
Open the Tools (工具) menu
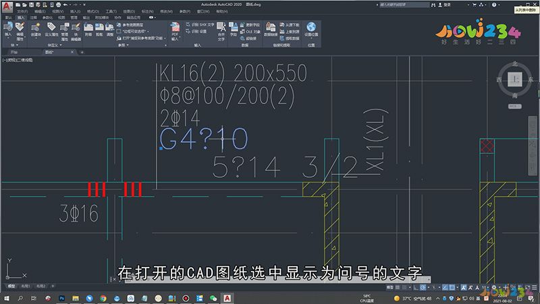click(111, 11)
